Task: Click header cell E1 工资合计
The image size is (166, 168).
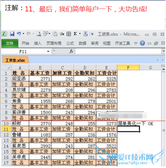Action: [x=107, y=73]
